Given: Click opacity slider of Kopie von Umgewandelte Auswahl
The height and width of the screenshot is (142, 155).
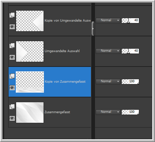Looking at the screenshot, I should click(130, 21).
